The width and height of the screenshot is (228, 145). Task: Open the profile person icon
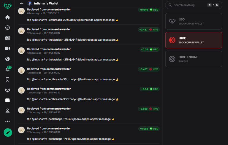[x=7, y=111]
